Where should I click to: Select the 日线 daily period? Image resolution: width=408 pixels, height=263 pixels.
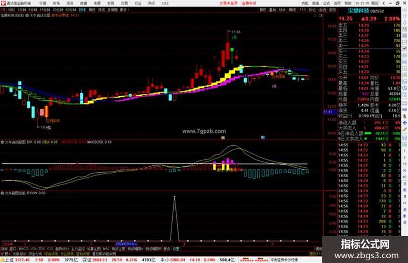pyautogui.click(x=82, y=10)
